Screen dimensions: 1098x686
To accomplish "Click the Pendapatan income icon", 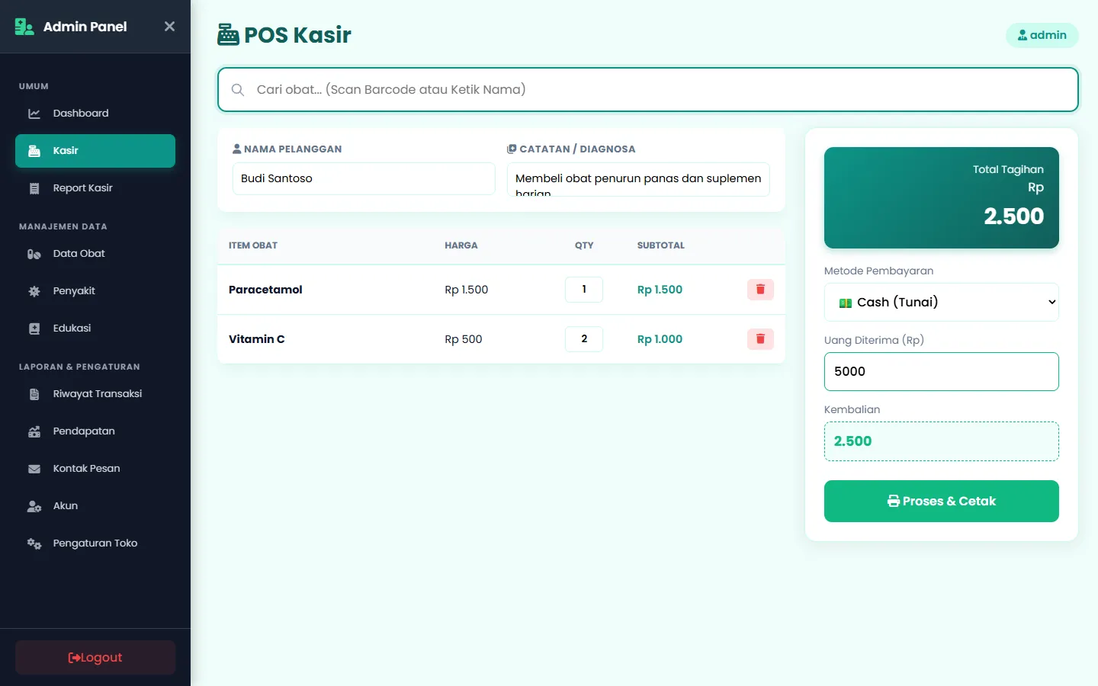I will 34,431.
